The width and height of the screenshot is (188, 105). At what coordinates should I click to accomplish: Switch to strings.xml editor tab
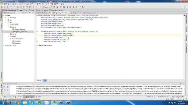click(x=76, y=13)
